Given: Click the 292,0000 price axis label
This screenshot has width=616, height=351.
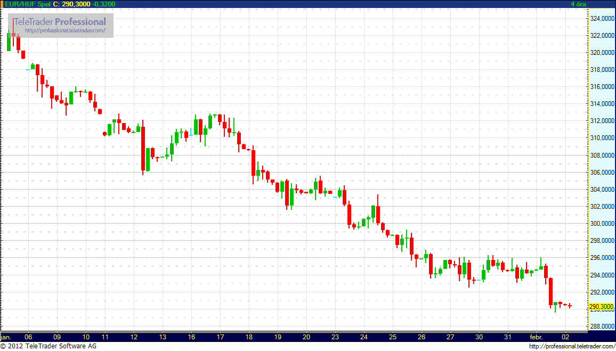Looking at the screenshot, I should (x=602, y=292).
